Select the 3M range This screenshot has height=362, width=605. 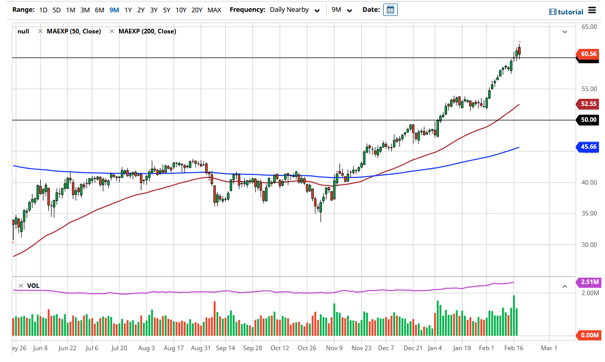click(x=84, y=9)
